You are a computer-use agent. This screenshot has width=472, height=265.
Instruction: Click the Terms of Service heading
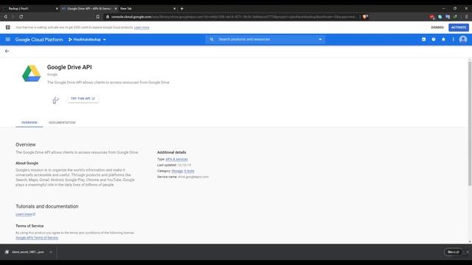pos(29,226)
